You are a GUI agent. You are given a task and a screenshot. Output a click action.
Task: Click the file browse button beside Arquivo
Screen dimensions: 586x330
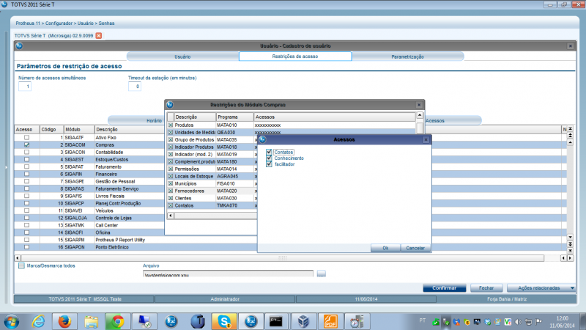(321, 274)
